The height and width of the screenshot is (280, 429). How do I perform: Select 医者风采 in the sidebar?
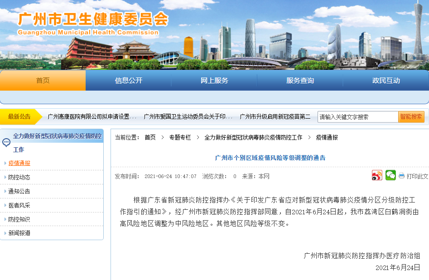[x=19, y=205]
